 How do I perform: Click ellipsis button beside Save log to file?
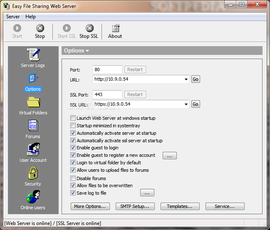point(147,193)
